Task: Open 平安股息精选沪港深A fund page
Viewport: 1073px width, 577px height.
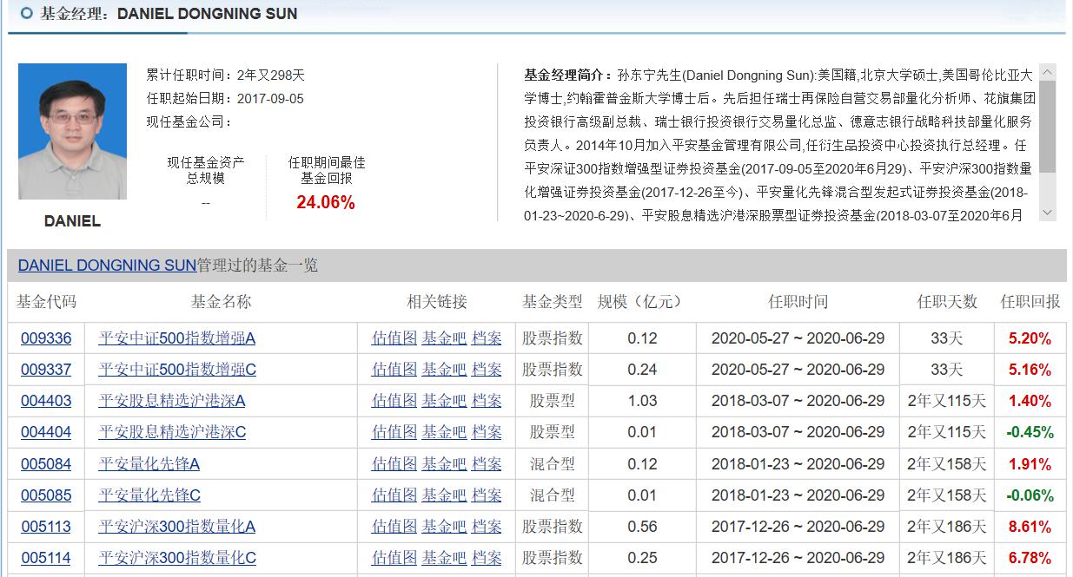Action: pyautogui.click(x=172, y=401)
